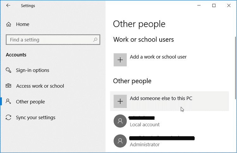Choose Add a work or school user
Screen dimensions: 237x153
pos(158,57)
